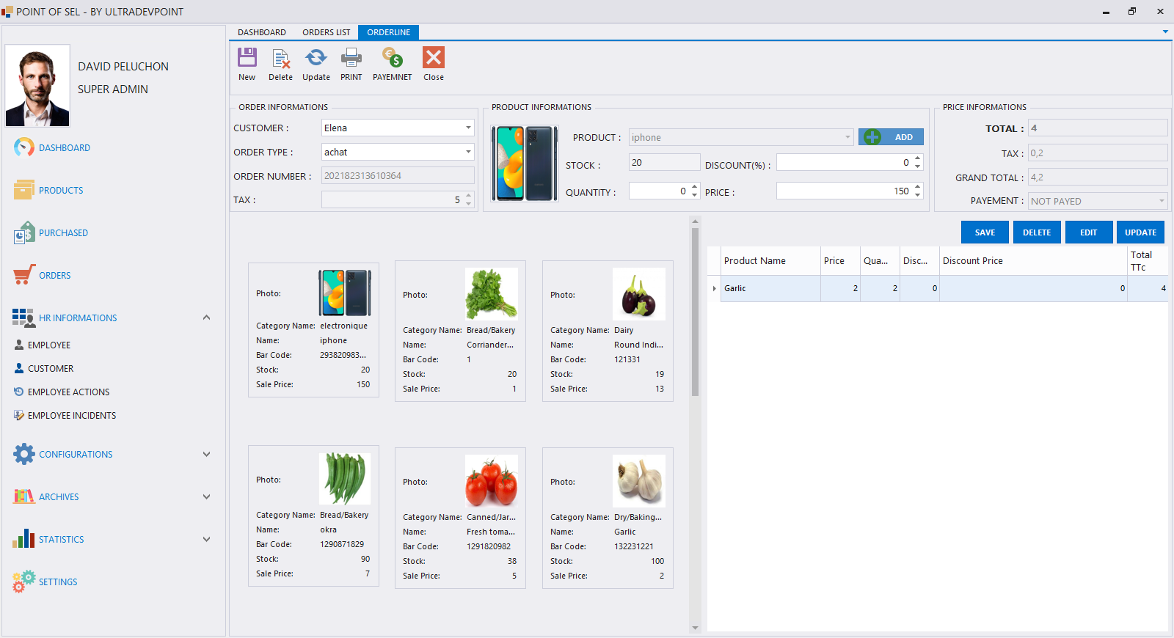Click the Settings gears icon
This screenshot has width=1174, height=638.
[23, 582]
